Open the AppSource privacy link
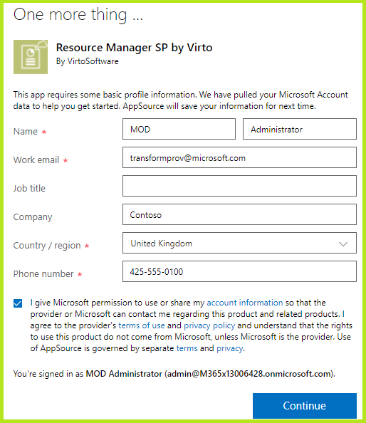The height and width of the screenshot is (423, 366). coord(229,348)
